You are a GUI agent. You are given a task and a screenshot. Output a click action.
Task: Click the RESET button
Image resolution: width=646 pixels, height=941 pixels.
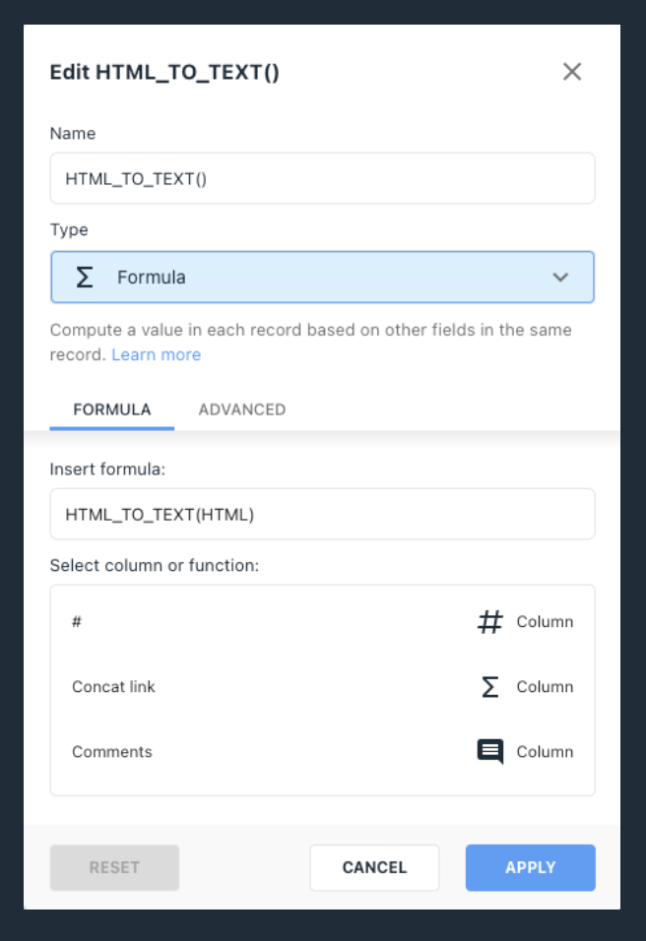(114, 867)
